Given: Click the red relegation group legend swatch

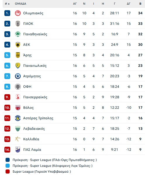Looking at the screenshot, I should 8,171.
